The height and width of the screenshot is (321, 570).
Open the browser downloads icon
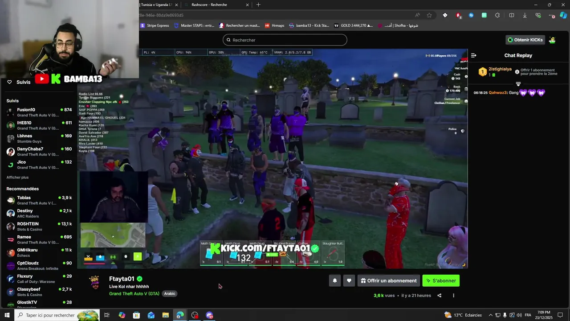525,15
